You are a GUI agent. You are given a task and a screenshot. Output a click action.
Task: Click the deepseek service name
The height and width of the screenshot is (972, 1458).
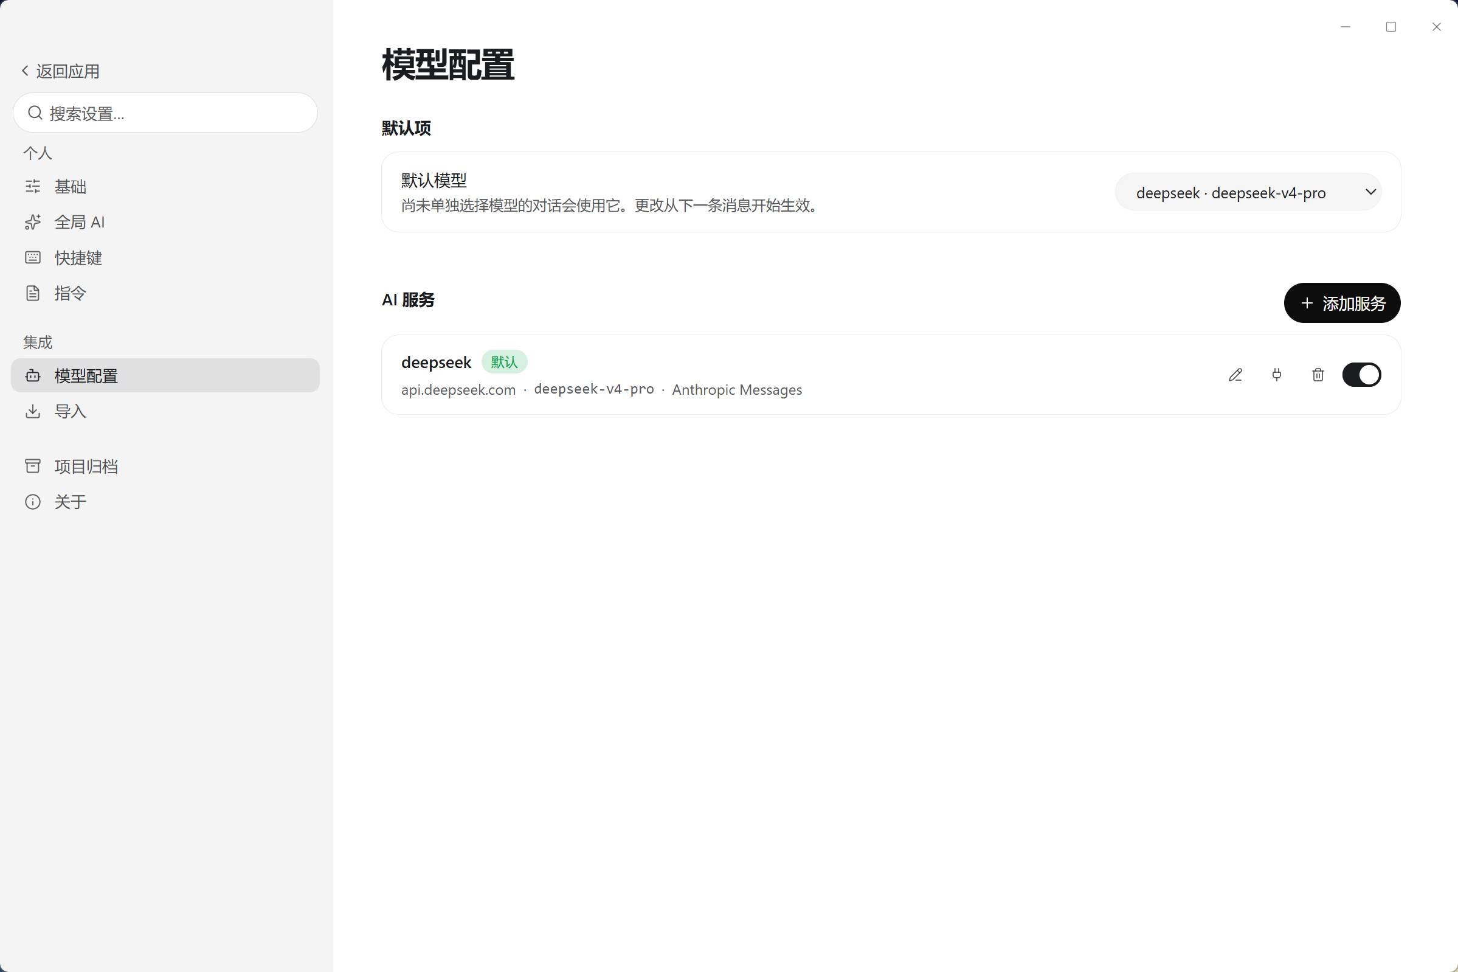click(436, 362)
